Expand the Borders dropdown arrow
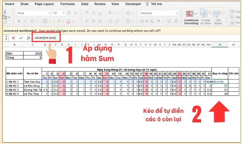Viewport: 242px width, 144px height. tap(50, 21)
